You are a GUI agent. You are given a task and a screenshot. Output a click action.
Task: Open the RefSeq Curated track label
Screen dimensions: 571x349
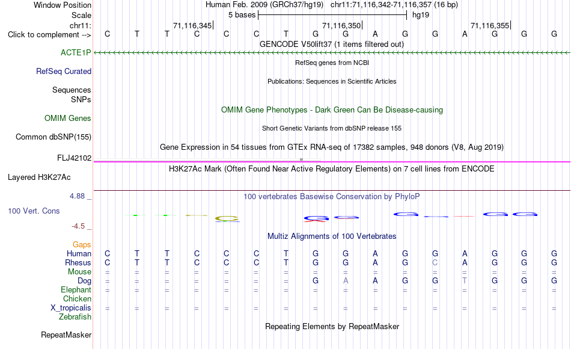(x=64, y=71)
